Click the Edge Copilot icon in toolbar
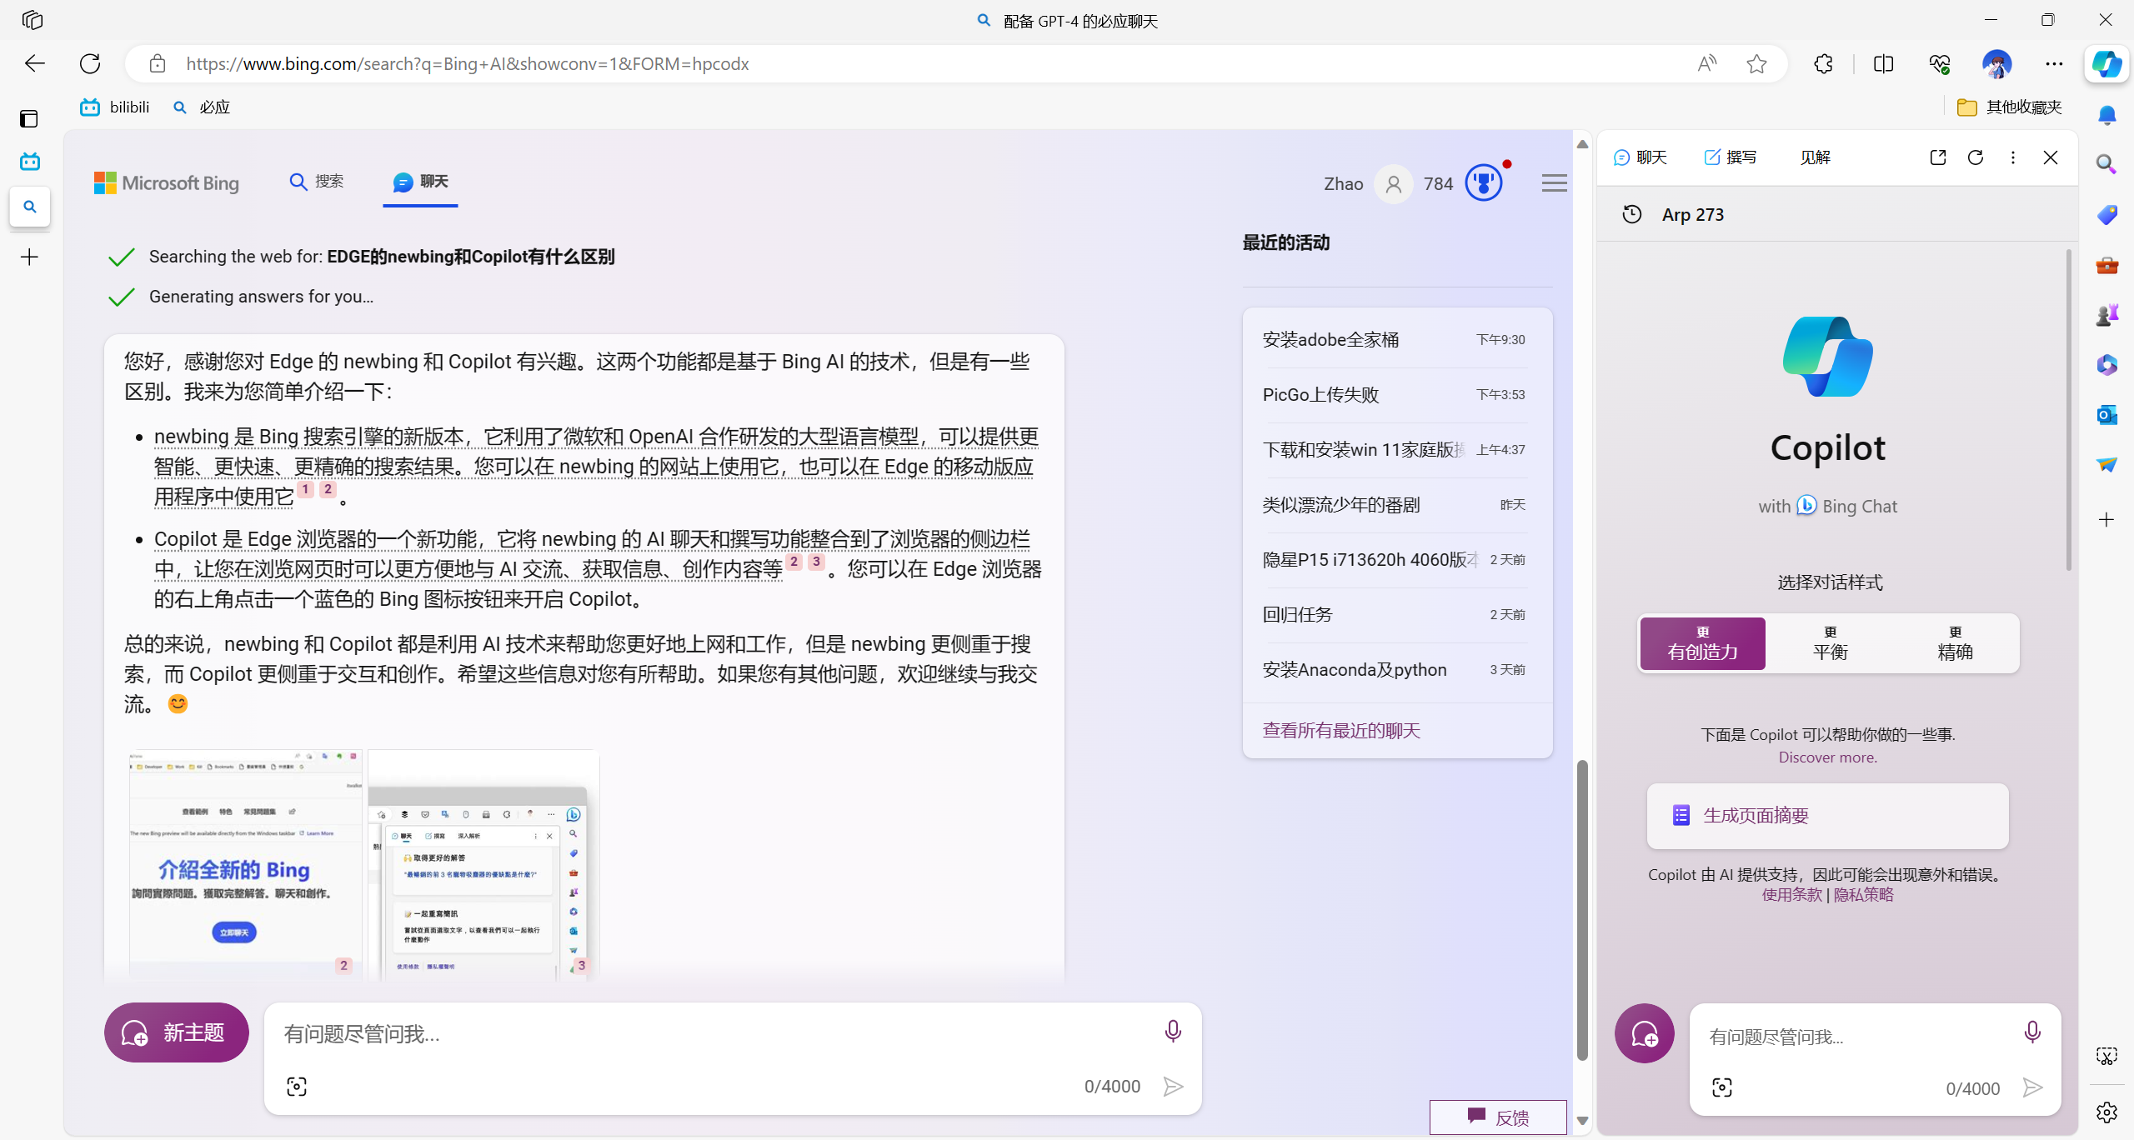Viewport: 2134px width, 1140px height. coord(2106,64)
